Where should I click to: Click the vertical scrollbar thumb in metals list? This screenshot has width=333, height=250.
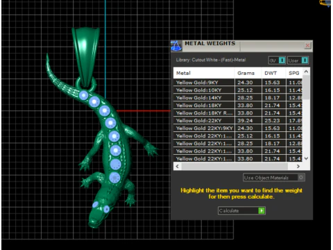[x=306, y=87]
